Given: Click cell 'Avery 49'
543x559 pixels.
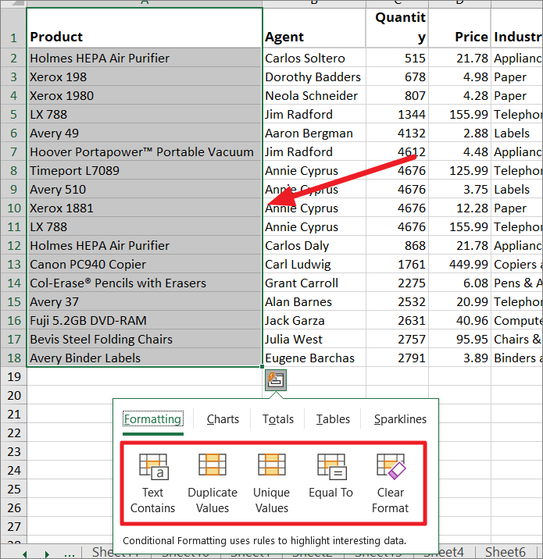Looking at the screenshot, I should pyautogui.click(x=145, y=133).
